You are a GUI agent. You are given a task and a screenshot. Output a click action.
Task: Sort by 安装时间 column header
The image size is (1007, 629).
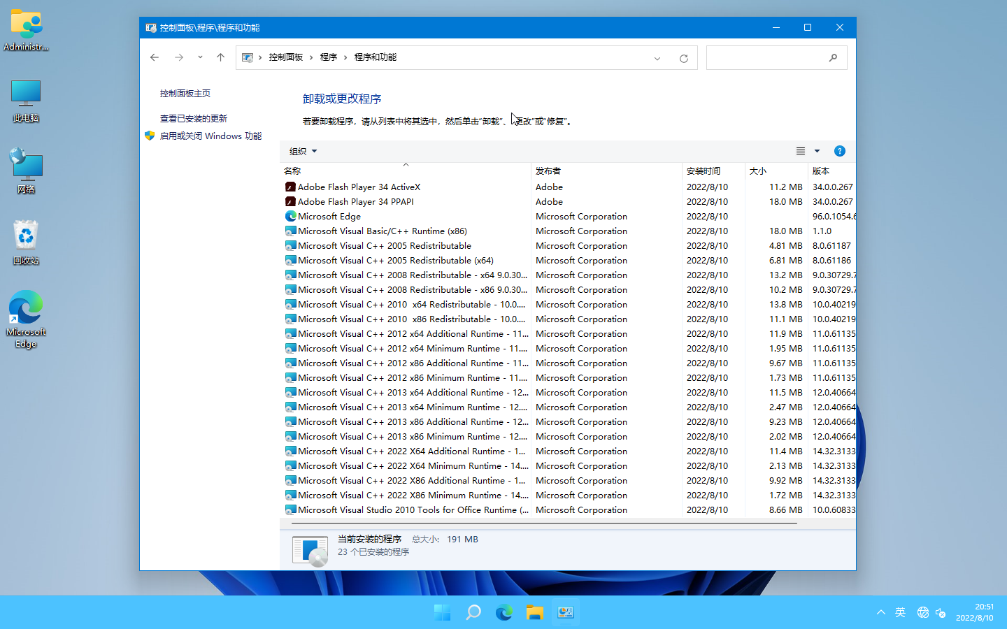pos(713,171)
